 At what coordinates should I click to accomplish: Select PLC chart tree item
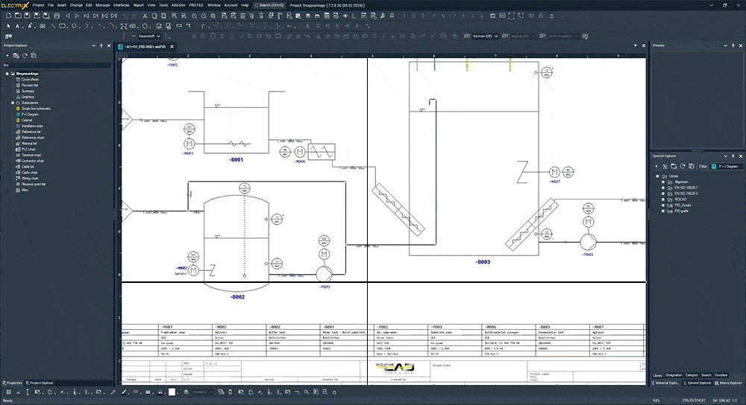[x=28, y=149]
